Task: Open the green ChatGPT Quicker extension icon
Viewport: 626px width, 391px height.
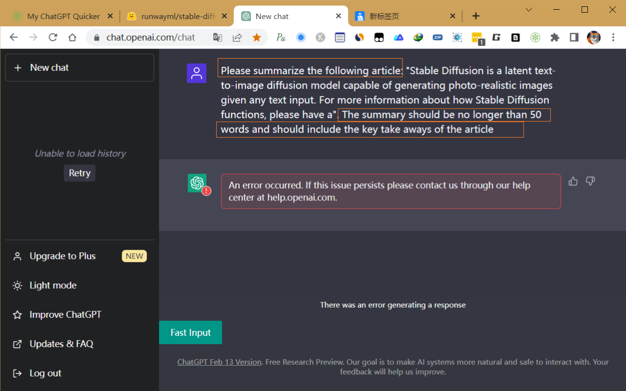Action: pos(536,37)
